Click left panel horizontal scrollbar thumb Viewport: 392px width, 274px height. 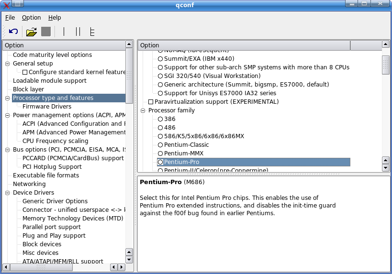(41, 267)
